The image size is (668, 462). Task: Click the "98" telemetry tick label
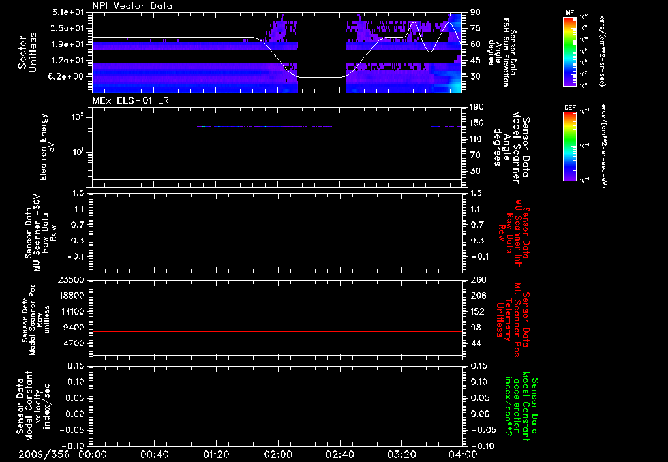[476, 328]
